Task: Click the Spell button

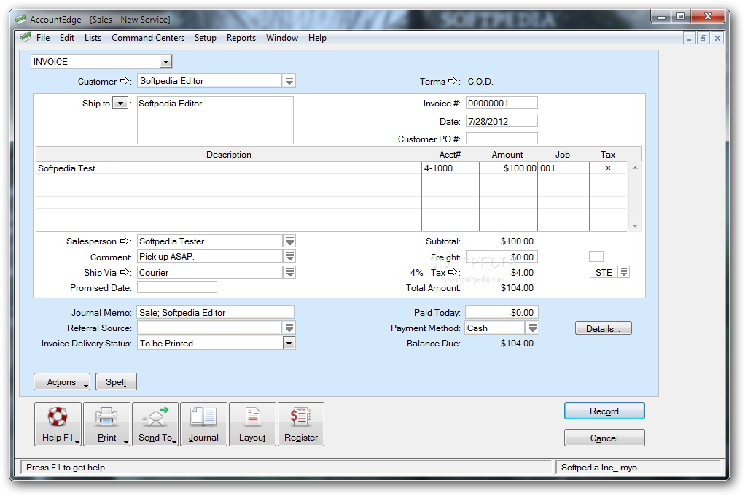Action: pos(116,381)
